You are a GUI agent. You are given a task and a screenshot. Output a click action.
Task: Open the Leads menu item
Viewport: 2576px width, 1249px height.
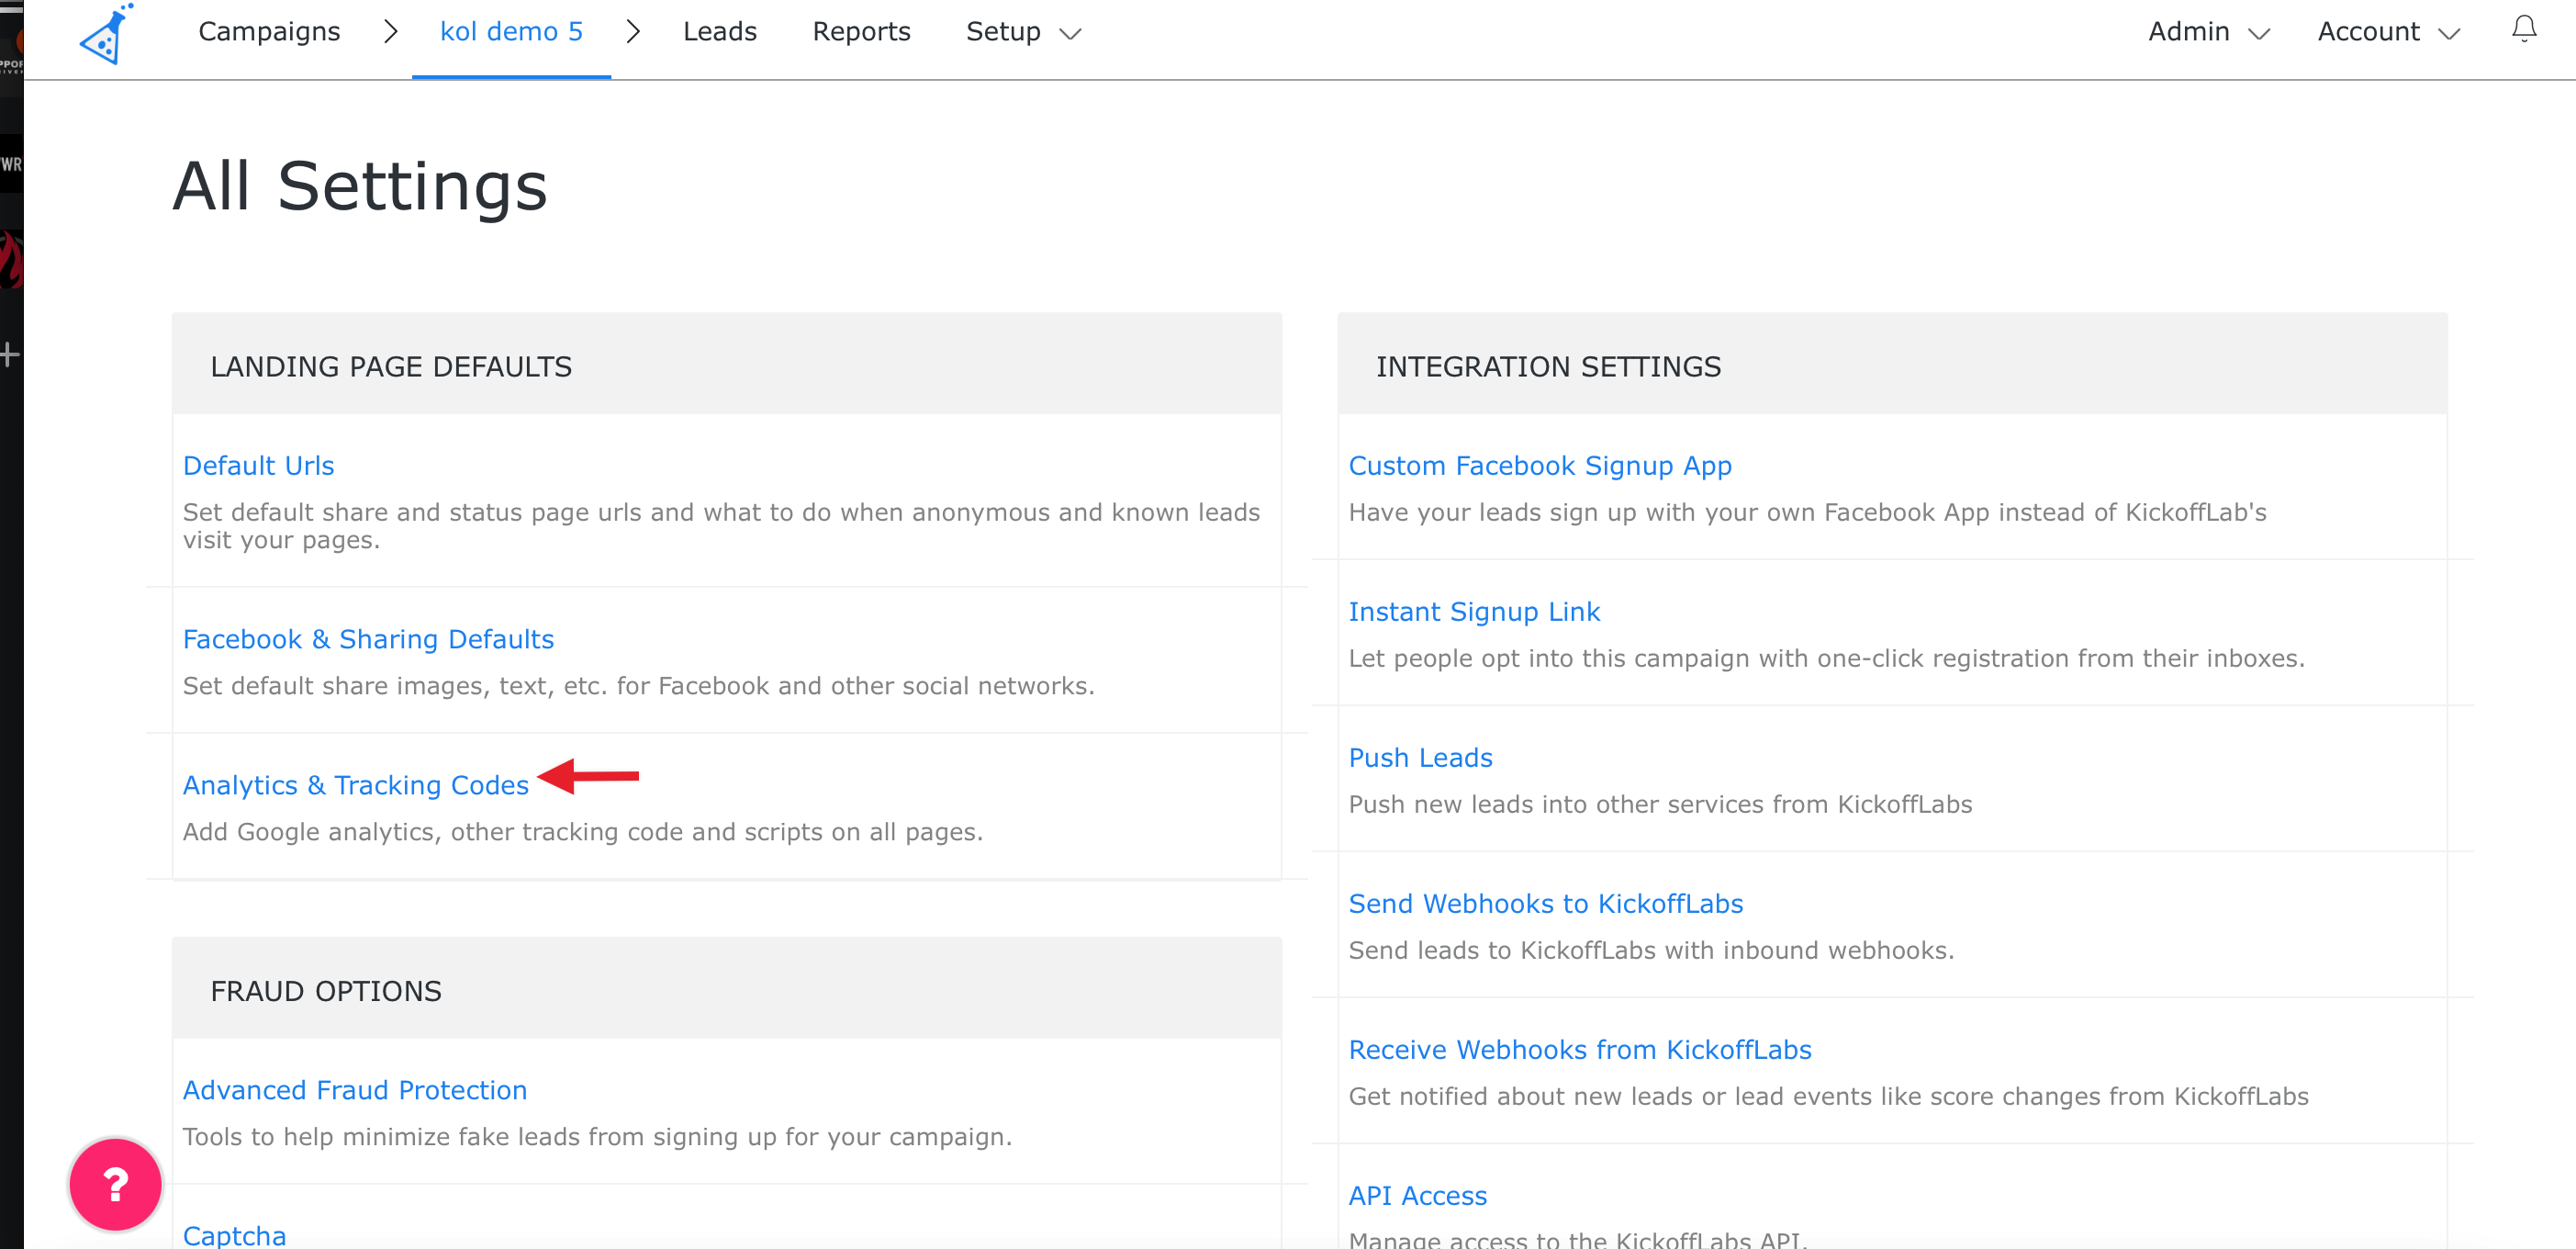pos(719,32)
